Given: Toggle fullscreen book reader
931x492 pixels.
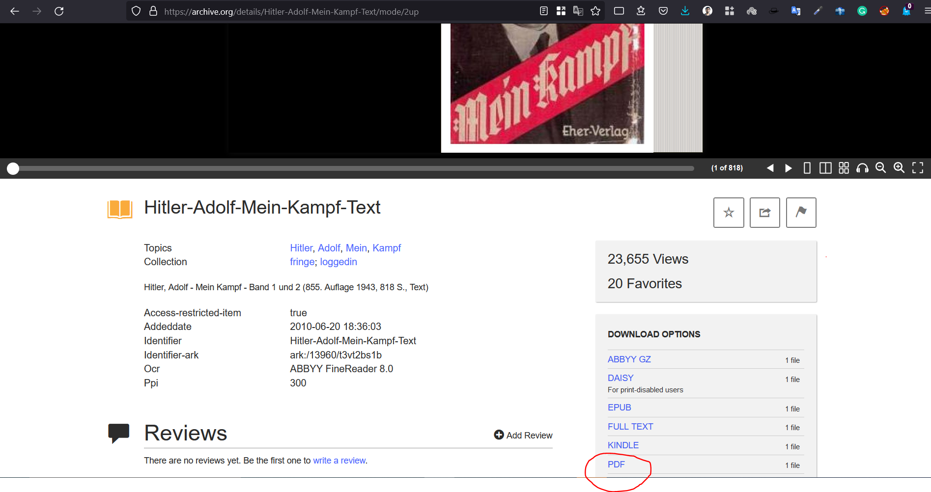Looking at the screenshot, I should pos(917,168).
